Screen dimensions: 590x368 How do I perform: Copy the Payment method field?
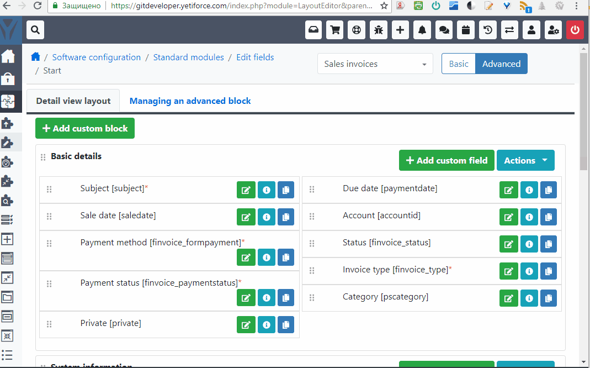click(286, 257)
